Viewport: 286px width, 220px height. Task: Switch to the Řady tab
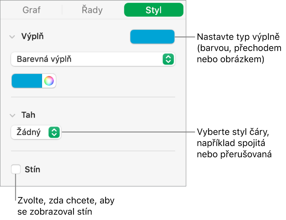click(92, 10)
